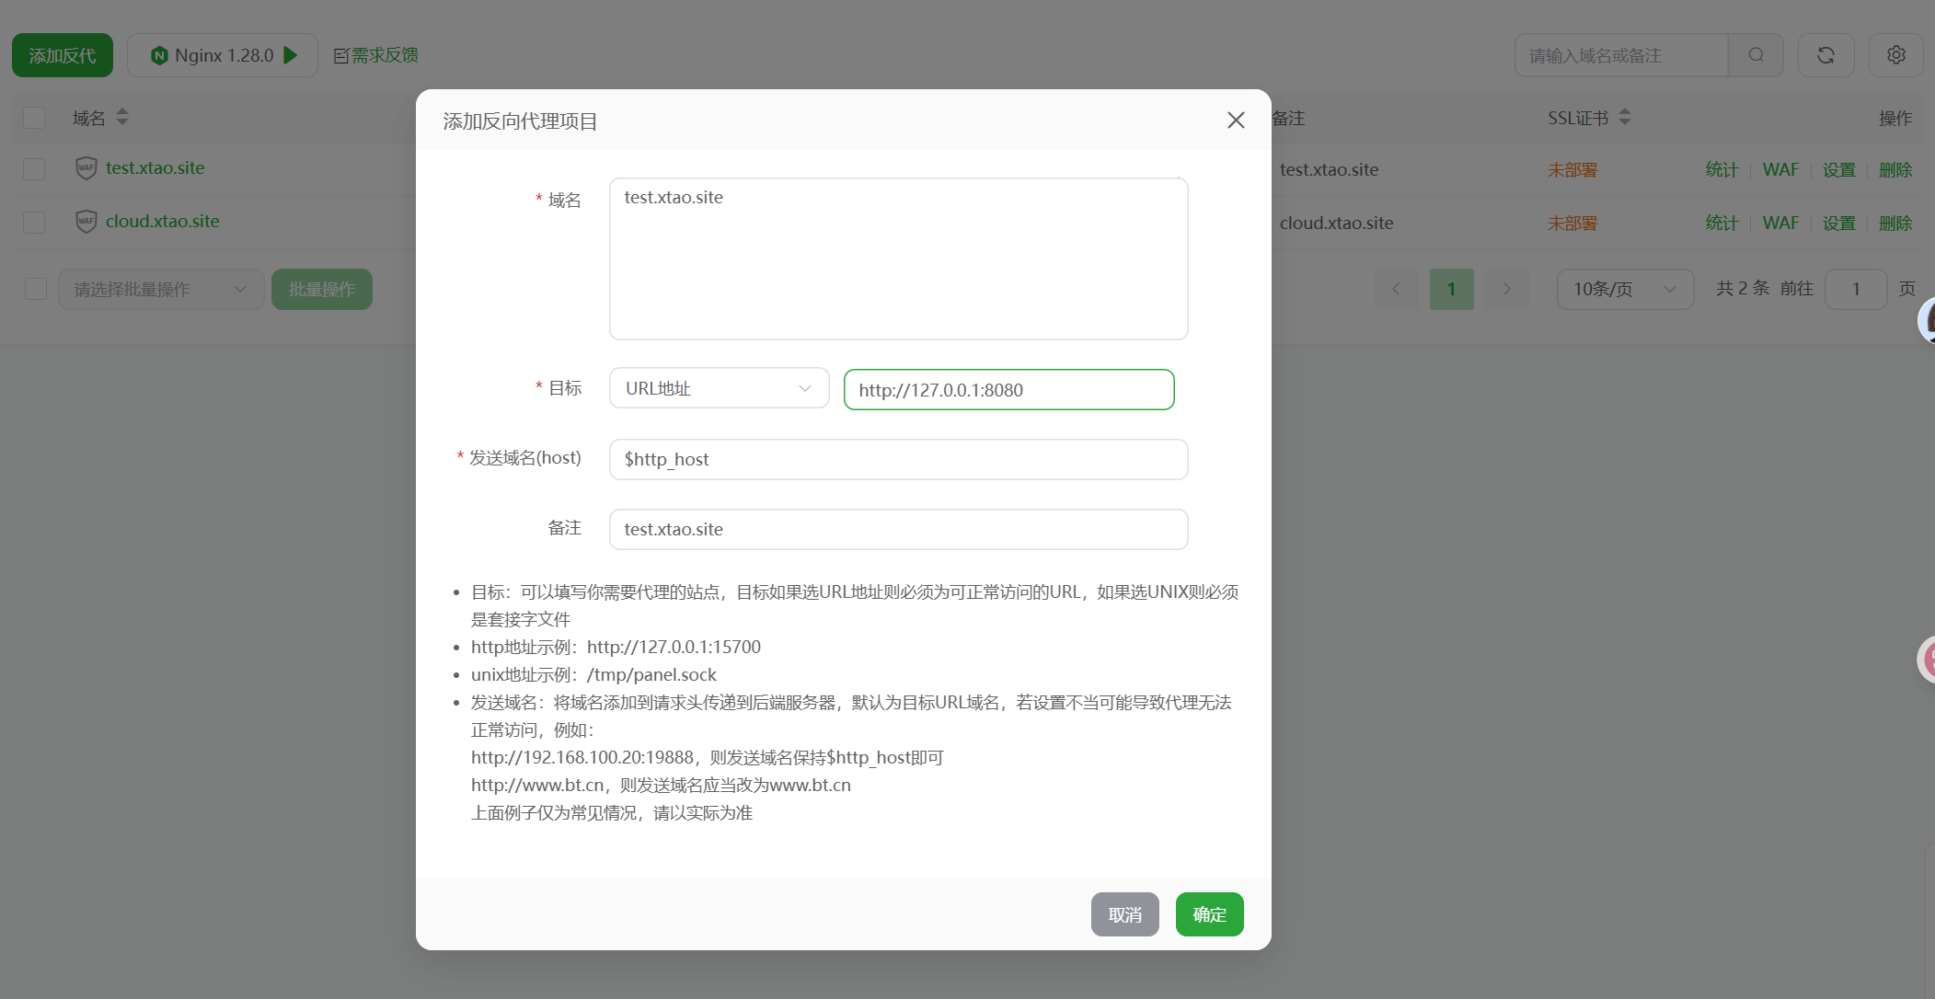Click the $http_host input field
The height and width of the screenshot is (999, 1935).
(x=898, y=459)
